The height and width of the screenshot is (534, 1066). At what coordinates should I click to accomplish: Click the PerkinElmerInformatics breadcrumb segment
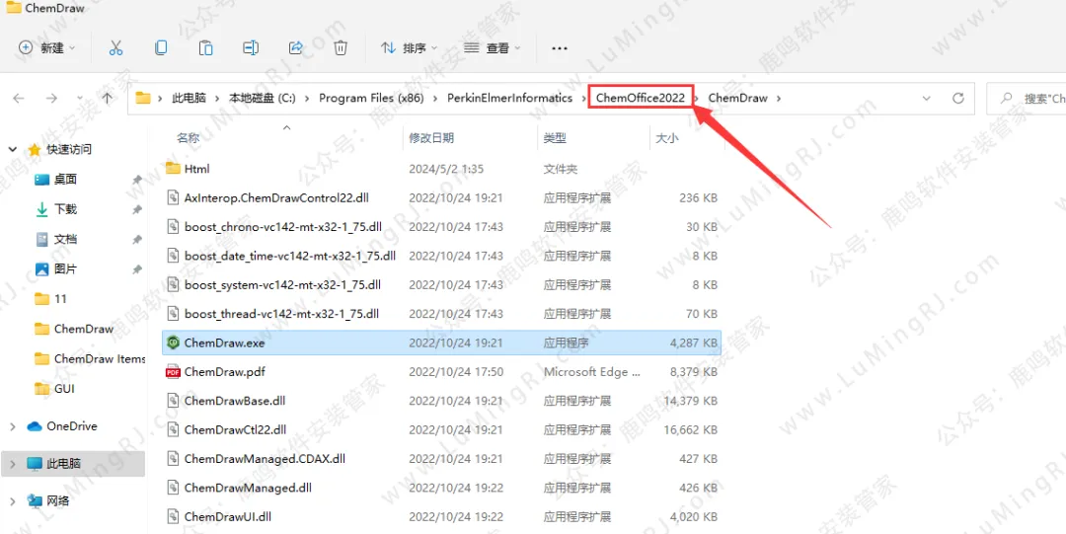coord(509,98)
